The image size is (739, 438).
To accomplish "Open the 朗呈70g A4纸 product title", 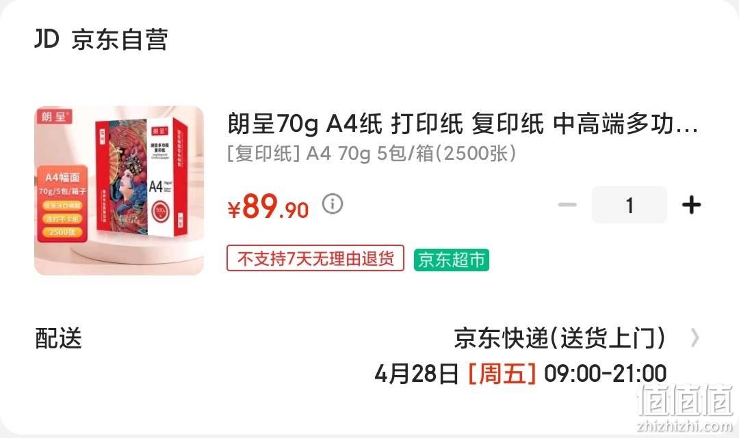I will tap(463, 124).
